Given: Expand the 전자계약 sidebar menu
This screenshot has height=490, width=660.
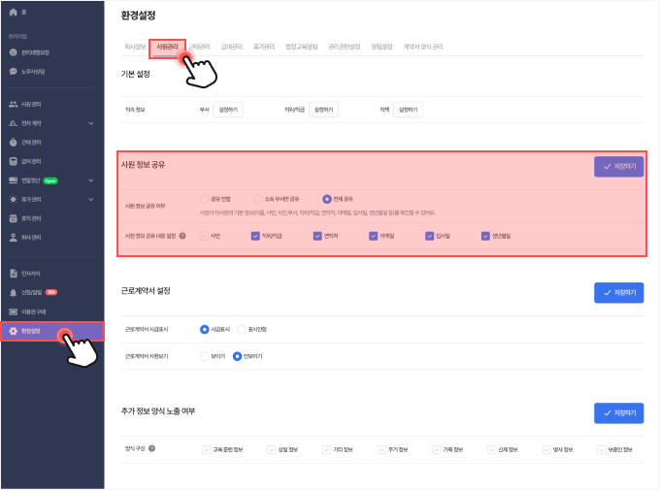Looking at the screenshot, I should coord(90,123).
